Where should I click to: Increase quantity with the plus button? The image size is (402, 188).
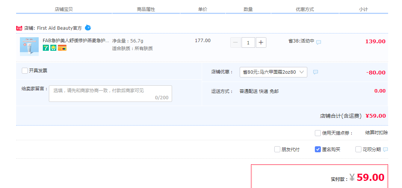click(x=261, y=42)
